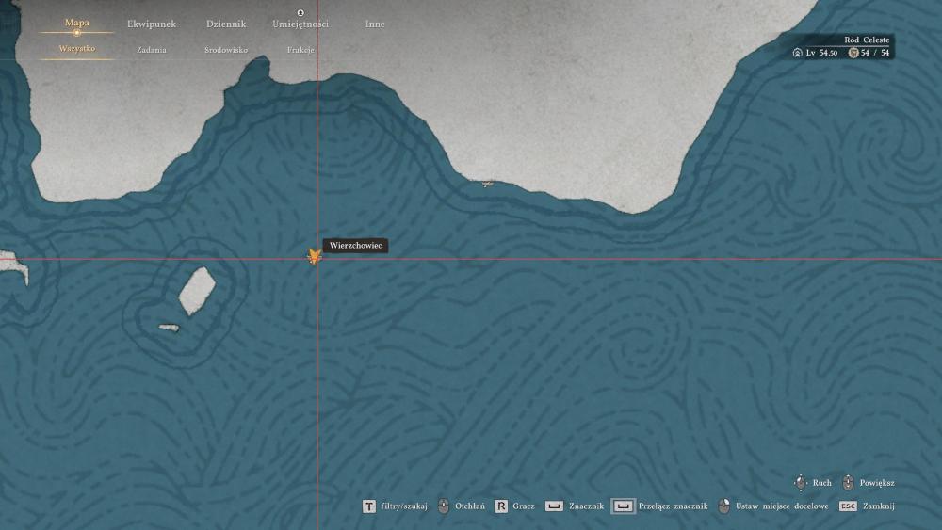Open the Umiejętności tab
Screen dimensions: 942x530
[x=300, y=24]
